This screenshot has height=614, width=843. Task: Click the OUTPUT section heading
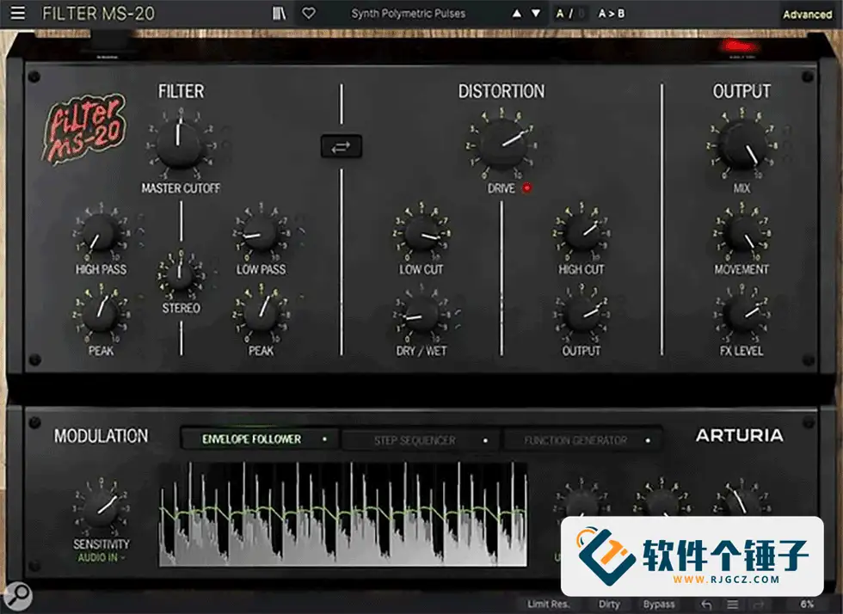(741, 91)
